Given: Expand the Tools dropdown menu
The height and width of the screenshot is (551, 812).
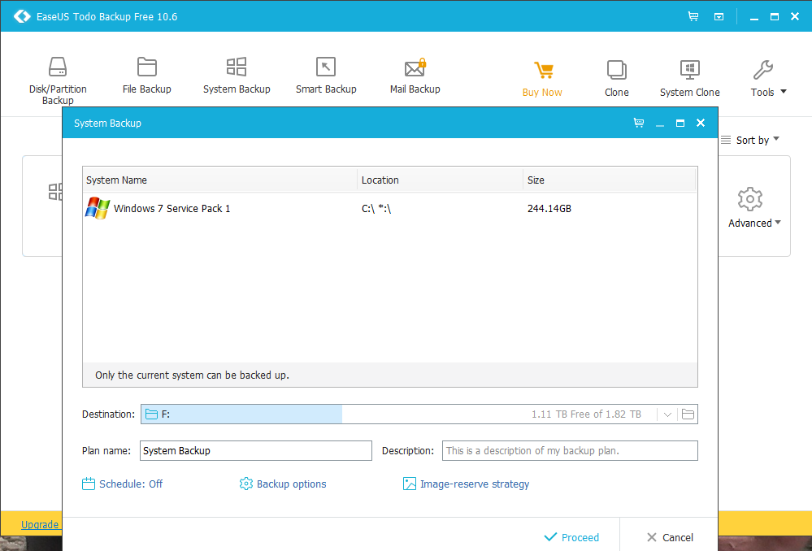Looking at the screenshot, I should pos(768,79).
